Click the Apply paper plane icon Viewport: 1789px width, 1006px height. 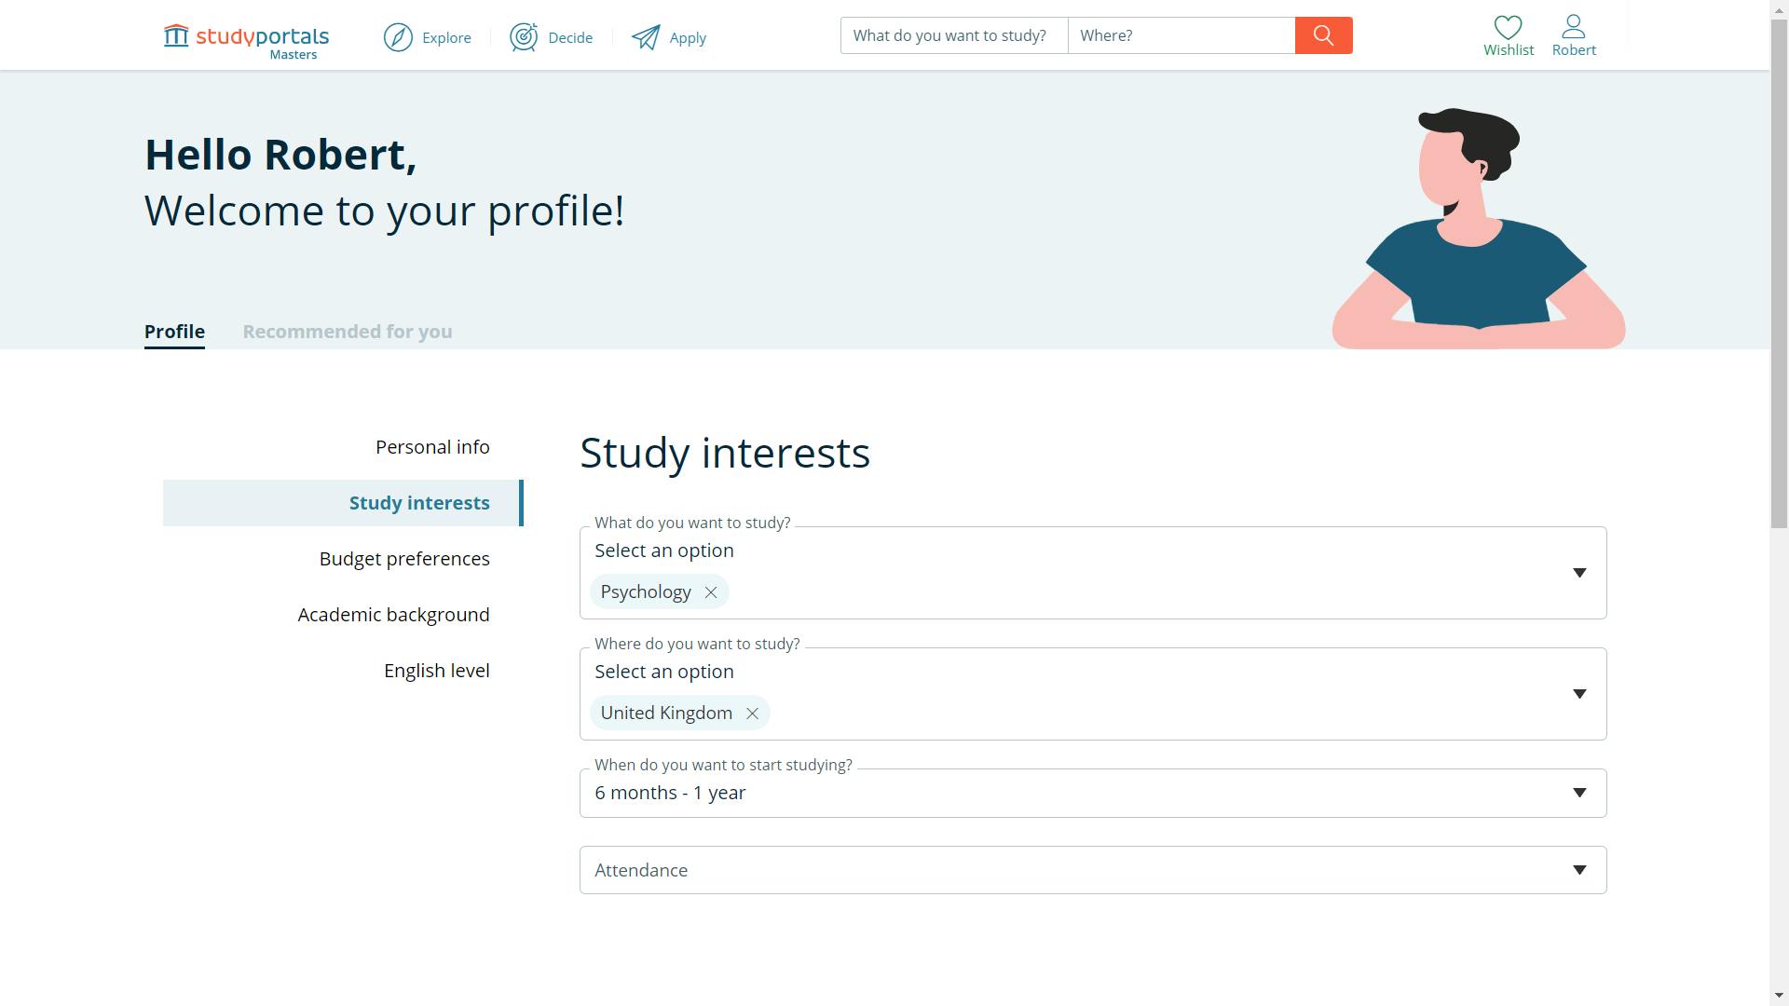(x=646, y=37)
